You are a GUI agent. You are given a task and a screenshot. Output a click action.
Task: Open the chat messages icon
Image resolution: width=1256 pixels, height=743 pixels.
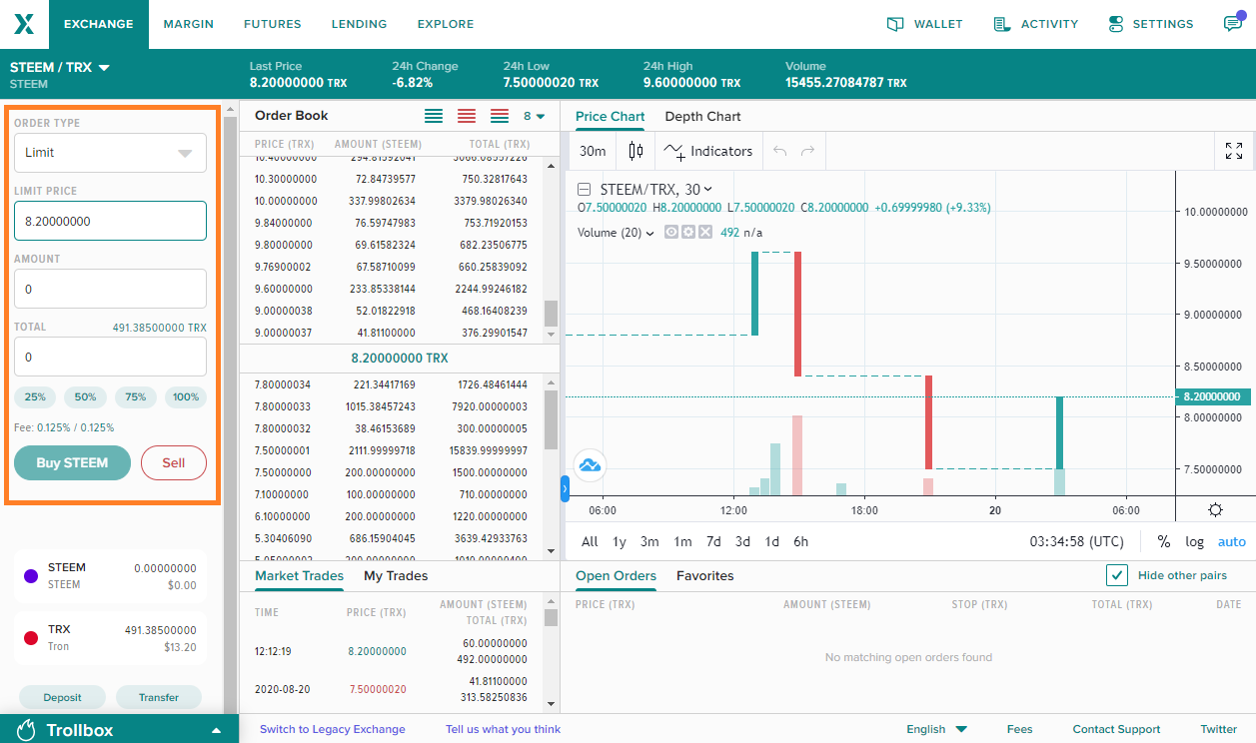(x=1233, y=23)
